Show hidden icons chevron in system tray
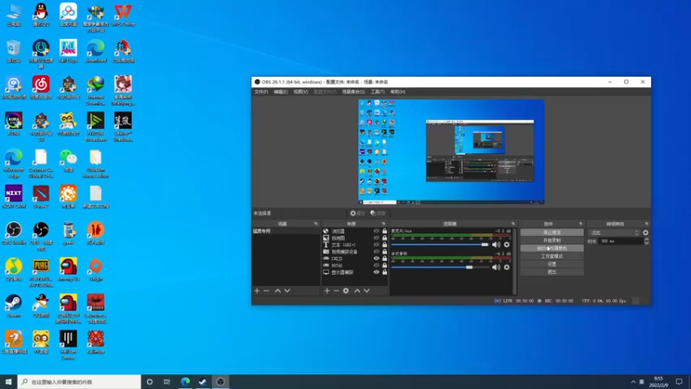Screen dimensions: 691x389 633,382
